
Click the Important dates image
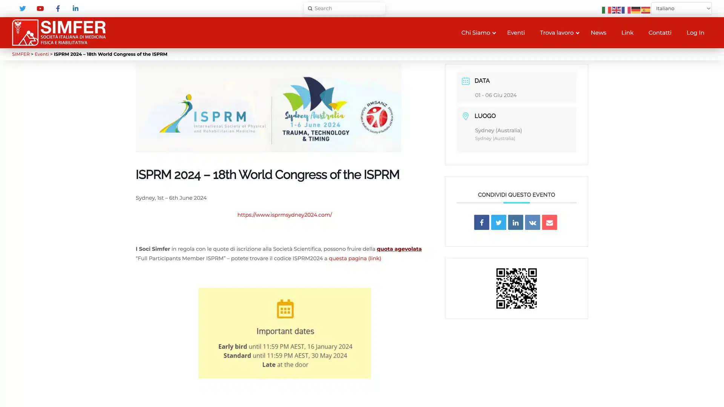pyautogui.click(x=285, y=333)
